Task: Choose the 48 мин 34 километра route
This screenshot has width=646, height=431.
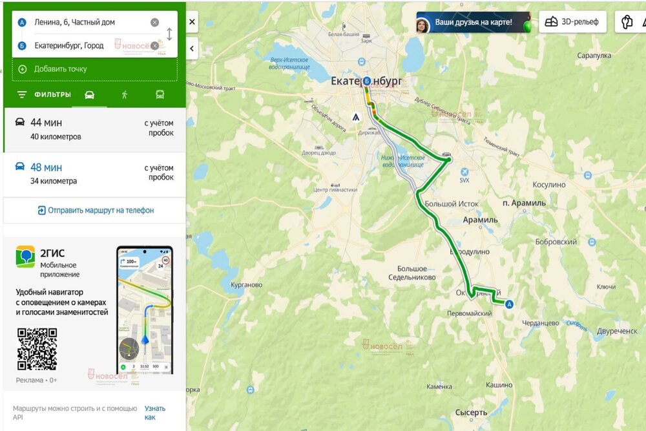Action: point(95,174)
